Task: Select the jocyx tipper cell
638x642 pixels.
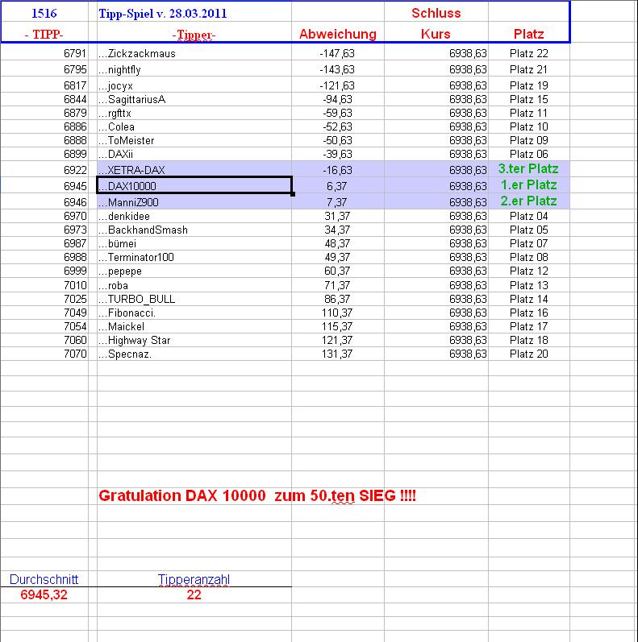Action: [194, 85]
